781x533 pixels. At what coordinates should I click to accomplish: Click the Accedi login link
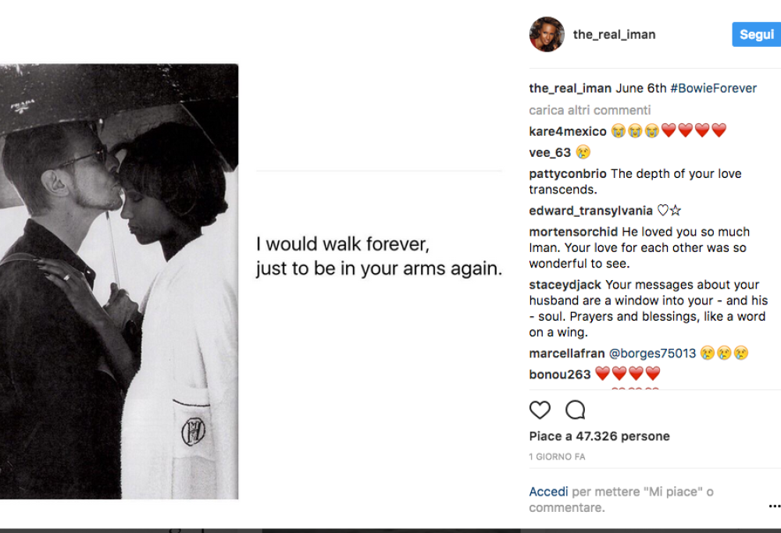[x=548, y=492]
